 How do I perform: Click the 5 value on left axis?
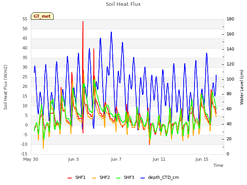tap(26, 116)
